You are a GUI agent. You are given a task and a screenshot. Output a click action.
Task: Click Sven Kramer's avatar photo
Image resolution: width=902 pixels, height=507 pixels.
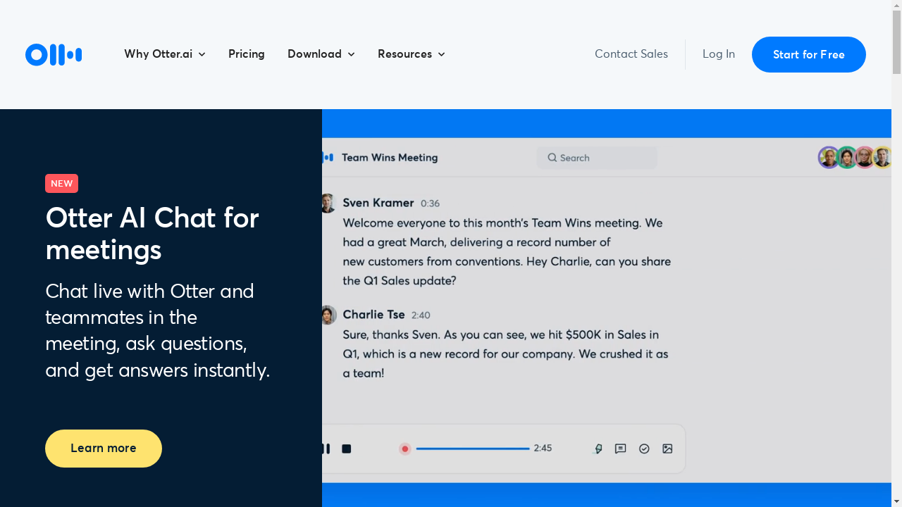[328, 204]
